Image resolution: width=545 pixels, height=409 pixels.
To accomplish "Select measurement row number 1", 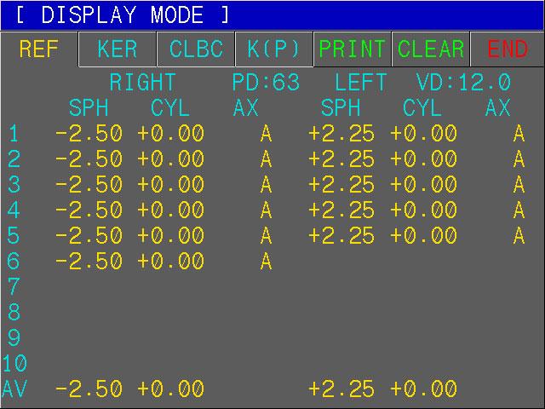I will point(13,134).
